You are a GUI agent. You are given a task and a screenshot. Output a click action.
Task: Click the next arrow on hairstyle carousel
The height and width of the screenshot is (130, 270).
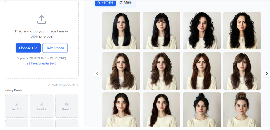point(266,74)
